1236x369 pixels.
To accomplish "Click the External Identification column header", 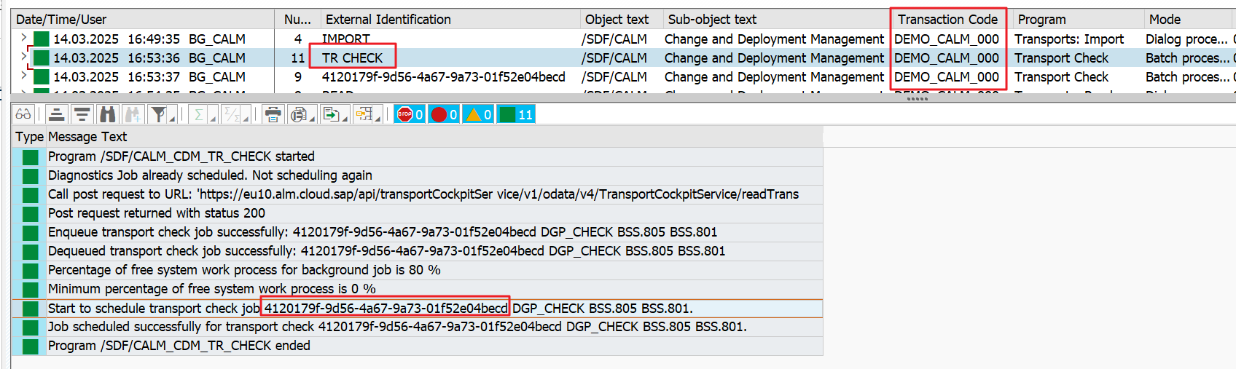I will pyautogui.click(x=388, y=20).
